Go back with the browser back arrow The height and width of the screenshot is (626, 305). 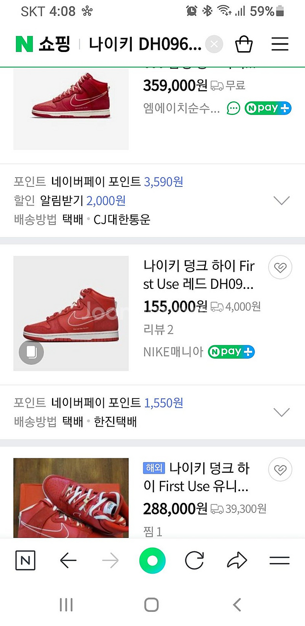68,561
